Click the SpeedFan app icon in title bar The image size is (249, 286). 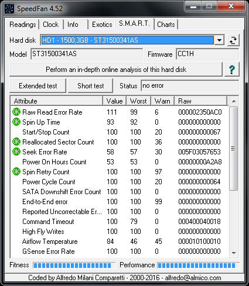click(x=9, y=9)
